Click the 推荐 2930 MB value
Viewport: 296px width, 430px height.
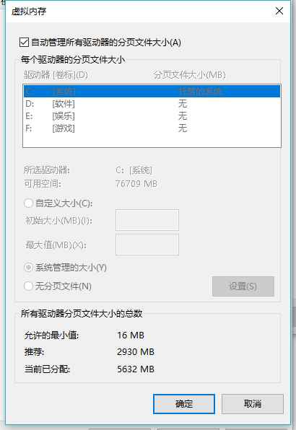pos(136,352)
